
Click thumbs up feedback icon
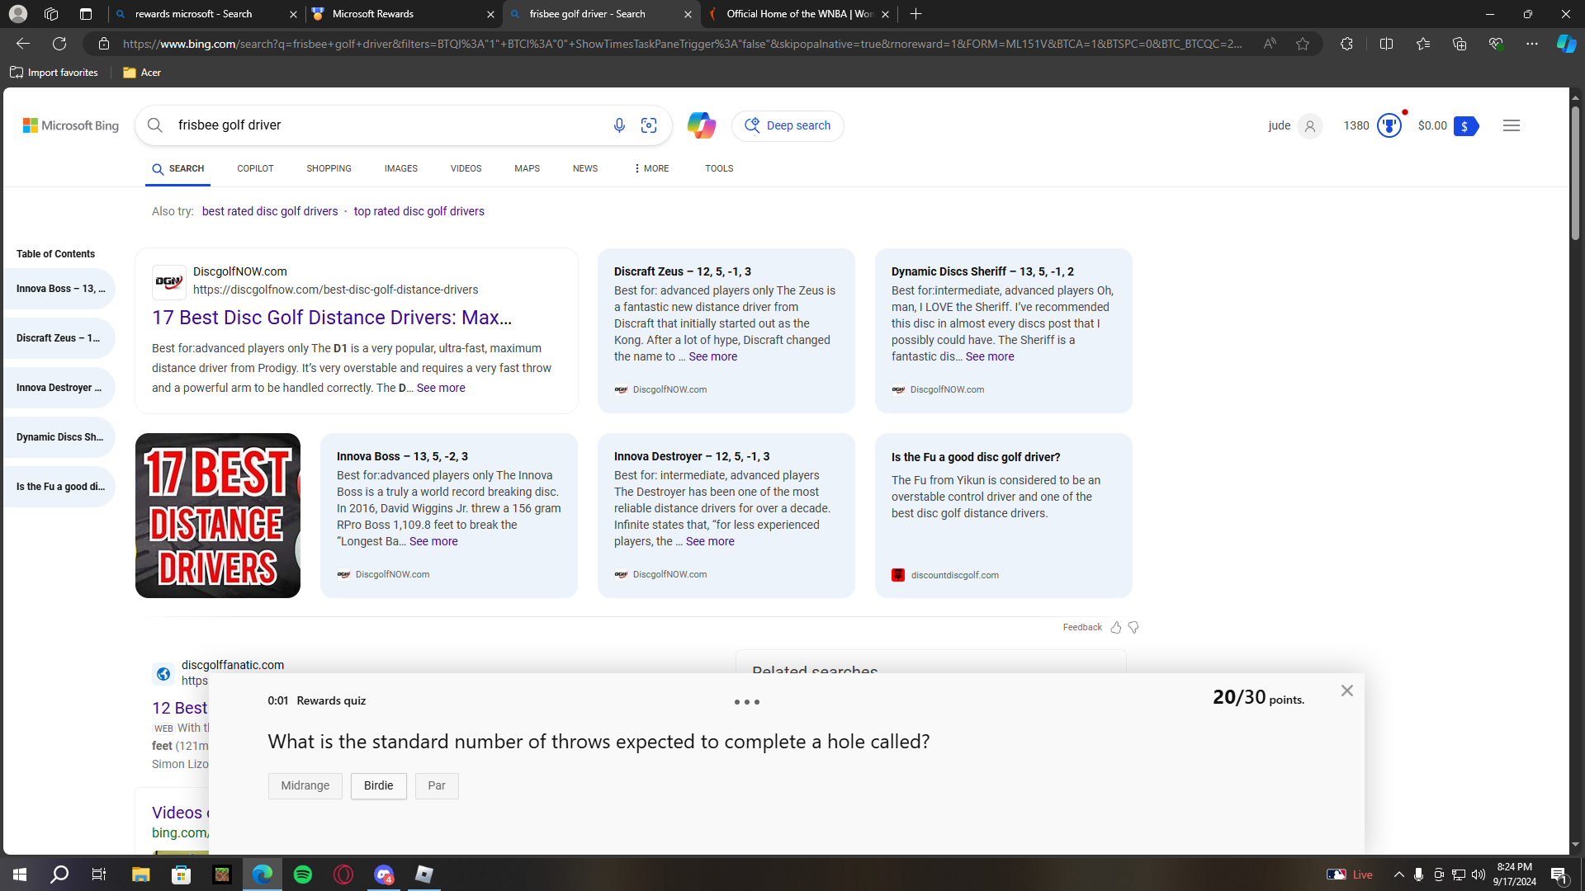click(1116, 628)
